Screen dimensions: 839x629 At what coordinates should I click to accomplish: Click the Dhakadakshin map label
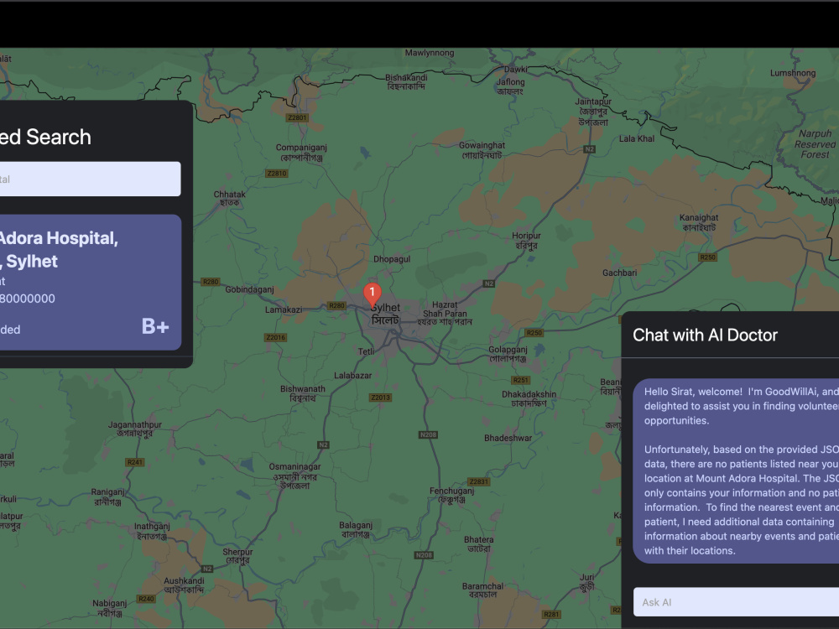(529, 398)
